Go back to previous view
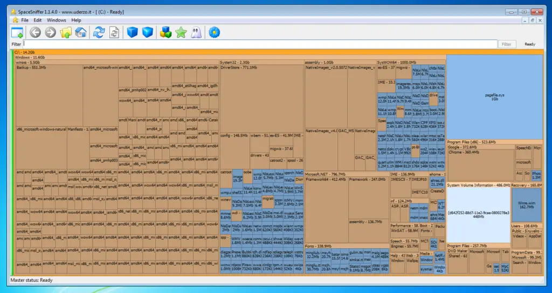 pos(35,32)
